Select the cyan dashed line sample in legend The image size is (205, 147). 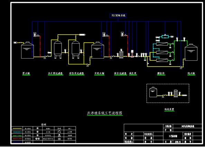click(x=17, y=132)
